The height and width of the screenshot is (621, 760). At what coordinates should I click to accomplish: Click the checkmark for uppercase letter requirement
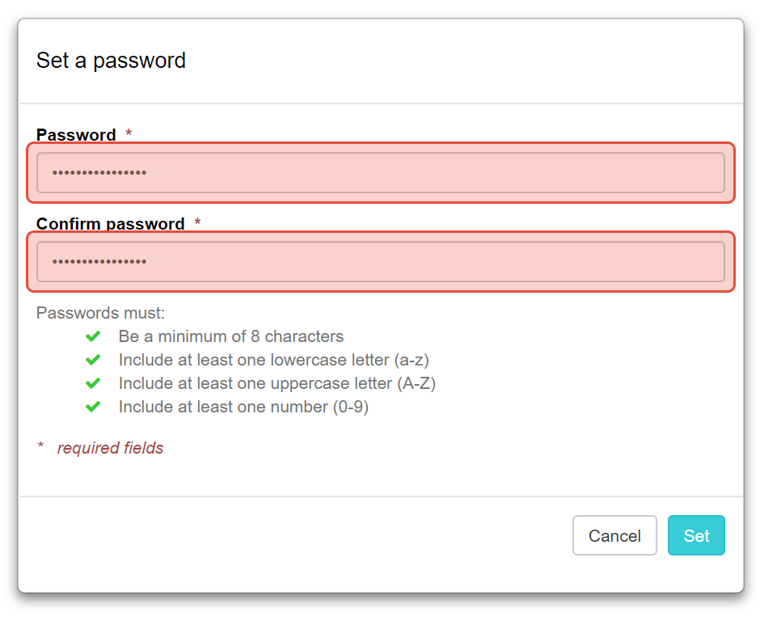[x=93, y=383]
